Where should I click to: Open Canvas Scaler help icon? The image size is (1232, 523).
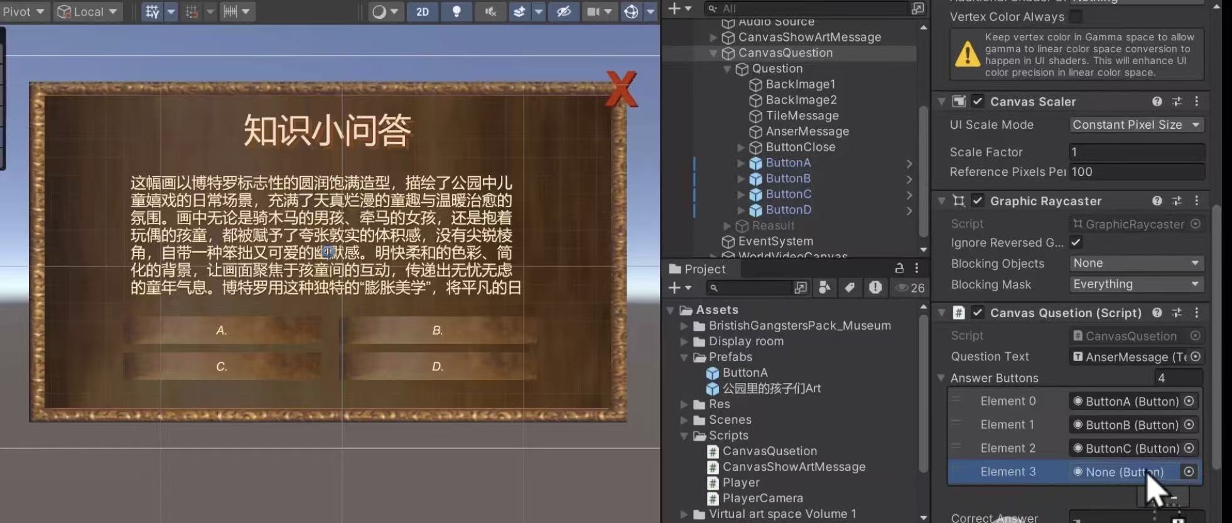(1157, 101)
